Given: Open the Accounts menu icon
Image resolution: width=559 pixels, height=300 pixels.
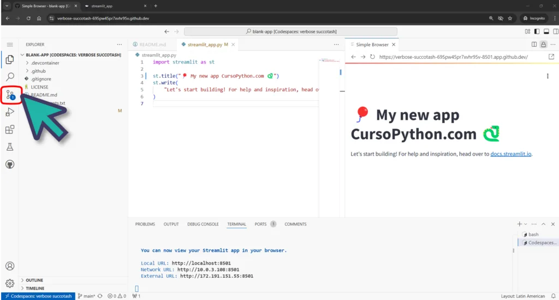Looking at the screenshot, I should (10, 266).
